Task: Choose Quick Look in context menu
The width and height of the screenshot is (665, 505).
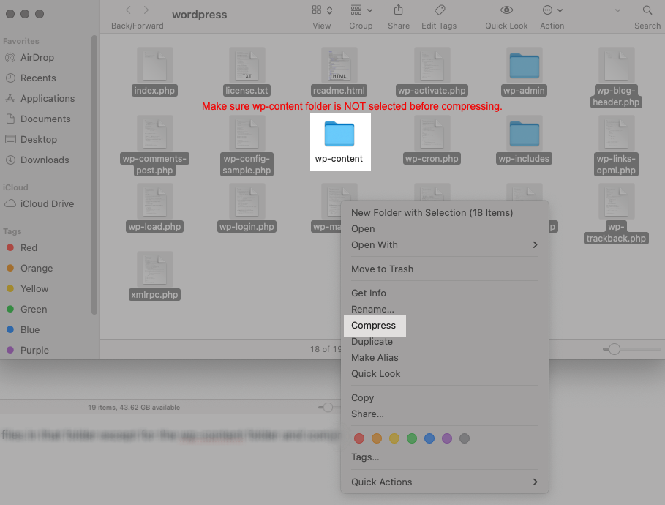Action: click(x=445, y=374)
